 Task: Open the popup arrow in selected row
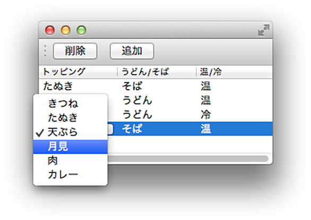point(110,129)
